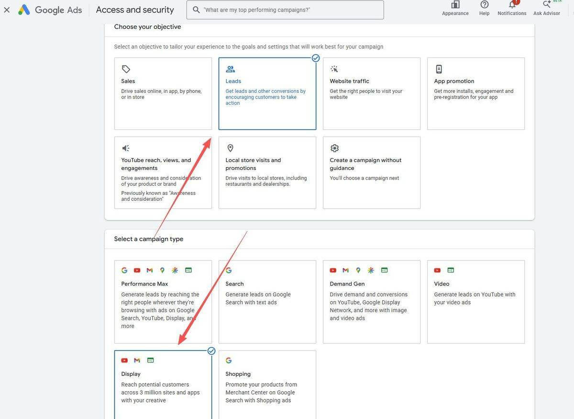Click YouTube icon in Display card

coord(124,360)
